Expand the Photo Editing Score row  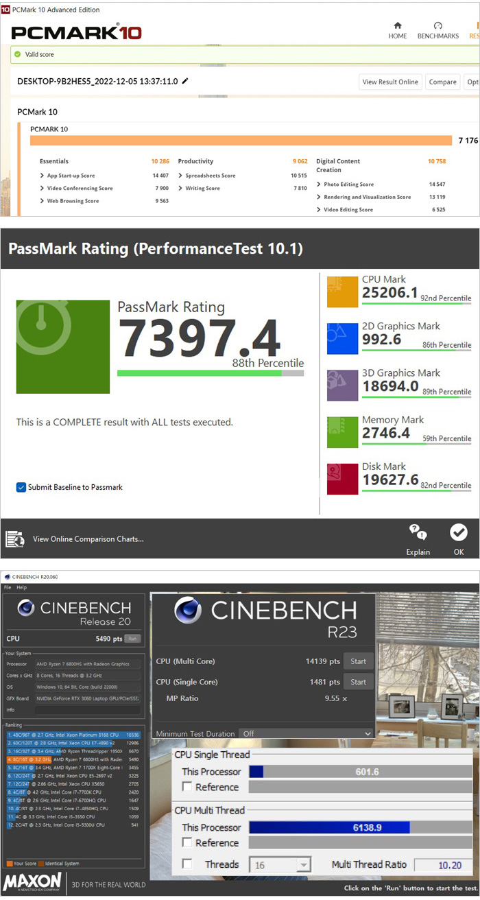click(x=319, y=185)
